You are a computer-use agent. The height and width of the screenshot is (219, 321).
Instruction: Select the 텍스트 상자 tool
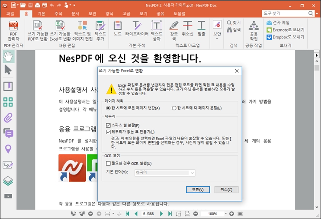pyautogui.click(x=157, y=31)
